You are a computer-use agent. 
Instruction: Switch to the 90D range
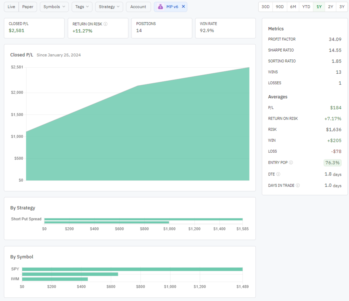tap(280, 7)
